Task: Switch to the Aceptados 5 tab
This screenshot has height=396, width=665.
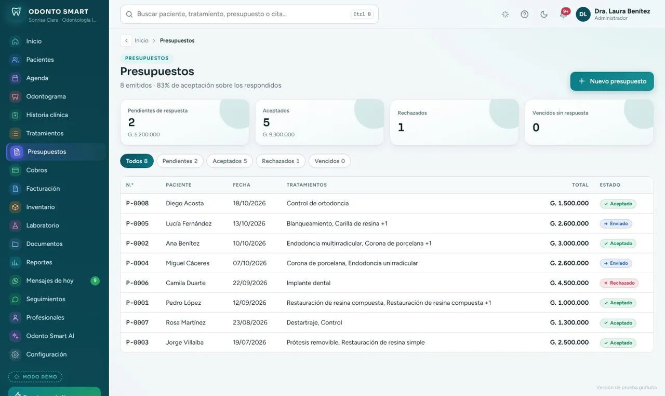Action: tap(230, 161)
